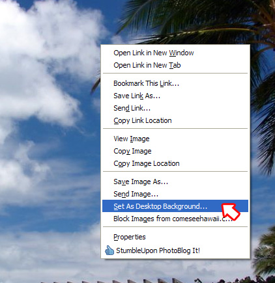
Task: Select Send Image entry
Action: click(x=175, y=194)
